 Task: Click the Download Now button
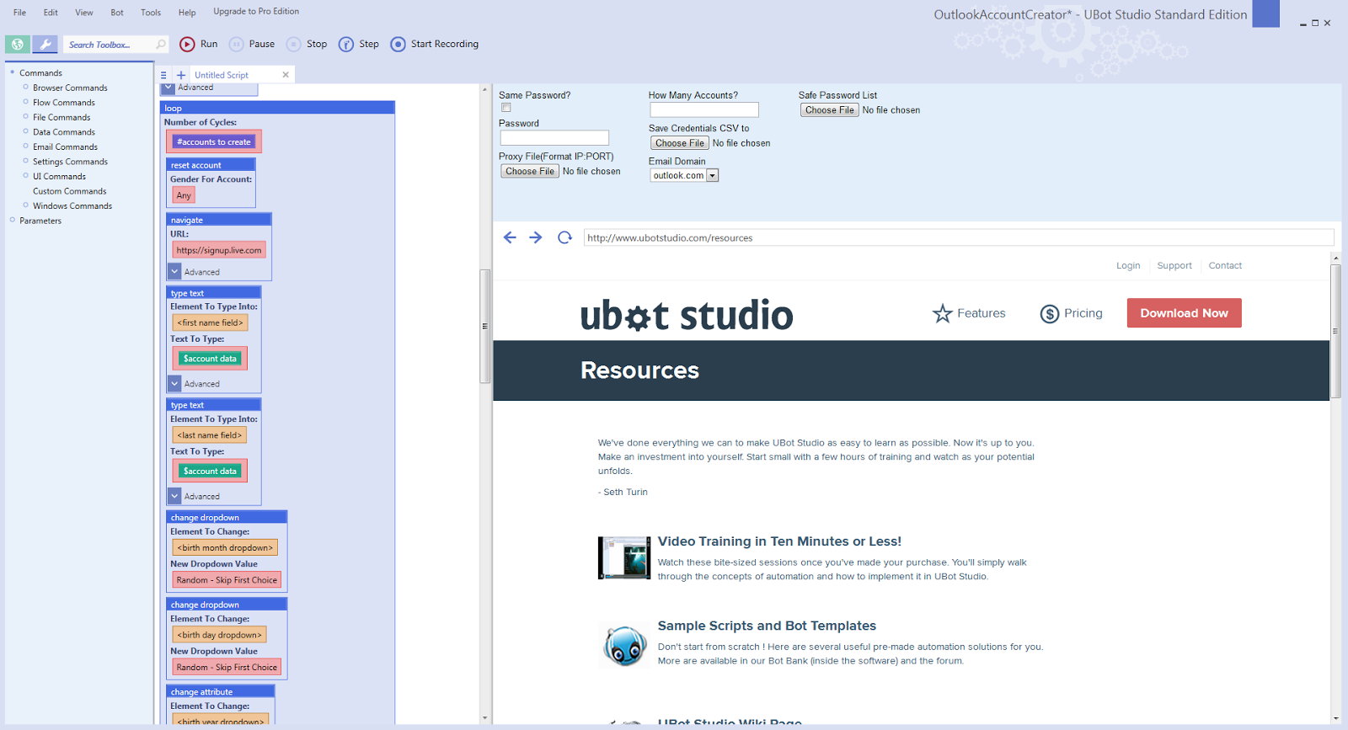pos(1184,313)
